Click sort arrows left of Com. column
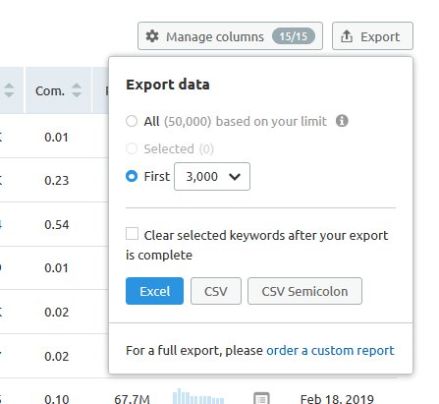This screenshot has height=404, width=439. pyautogui.click(x=9, y=90)
